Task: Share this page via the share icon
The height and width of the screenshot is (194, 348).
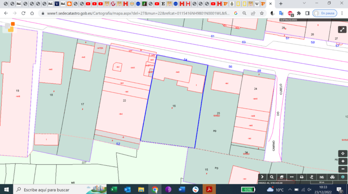Action: point(253,13)
